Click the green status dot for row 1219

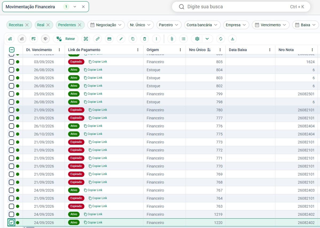click(x=18, y=214)
